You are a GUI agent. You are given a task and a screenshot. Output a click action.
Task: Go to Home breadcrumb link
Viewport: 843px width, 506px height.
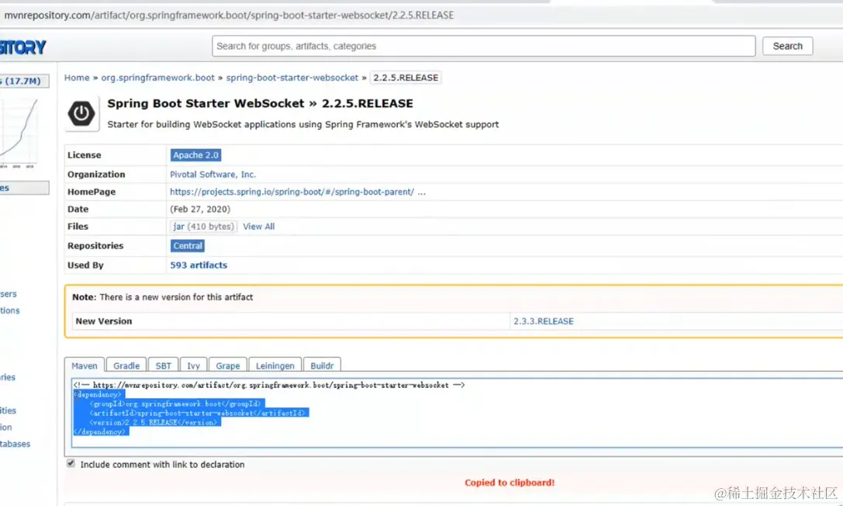click(x=77, y=78)
